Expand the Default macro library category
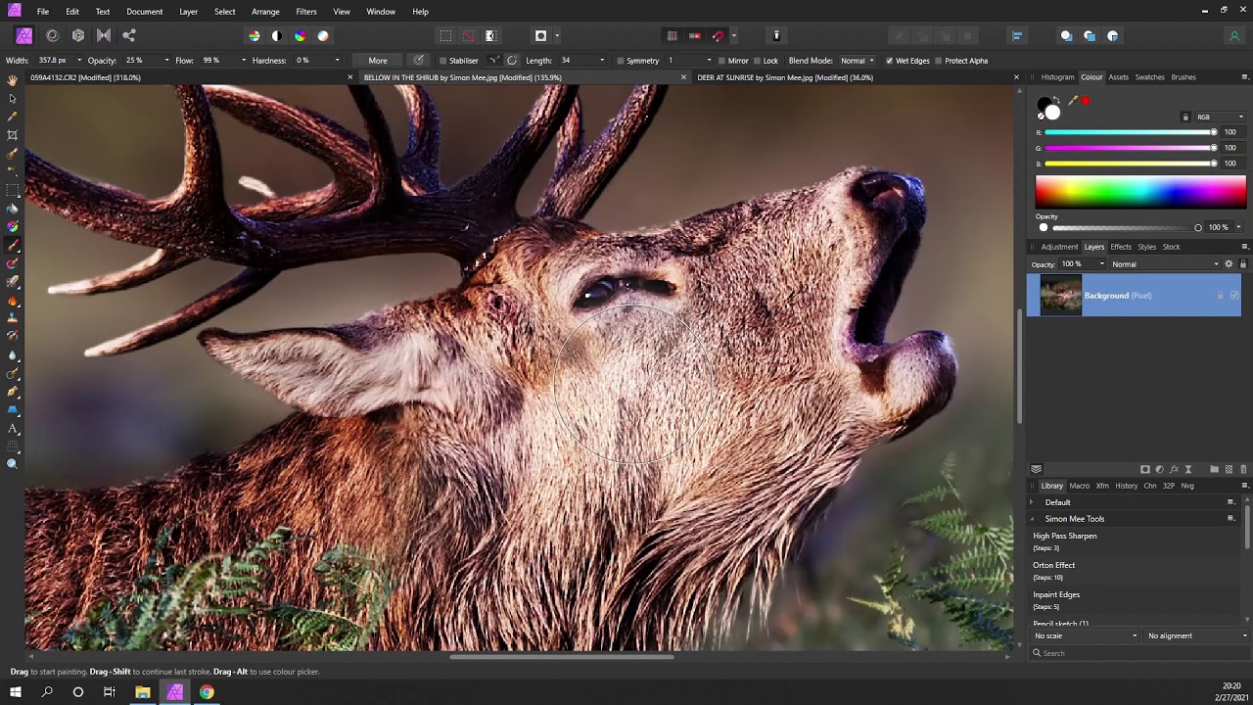Image resolution: width=1253 pixels, height=705 pixels. (1031, 502)
